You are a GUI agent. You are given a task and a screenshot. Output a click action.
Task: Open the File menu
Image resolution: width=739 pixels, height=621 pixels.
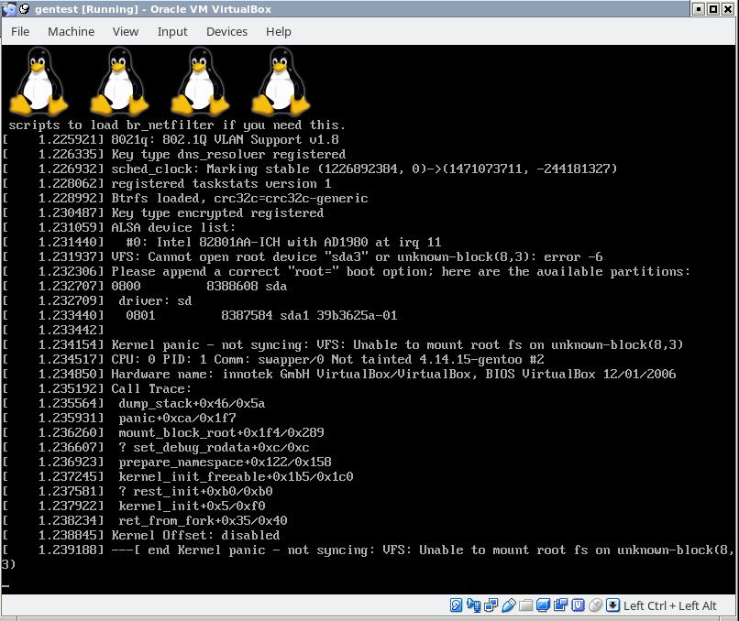[x=20, y=31]
